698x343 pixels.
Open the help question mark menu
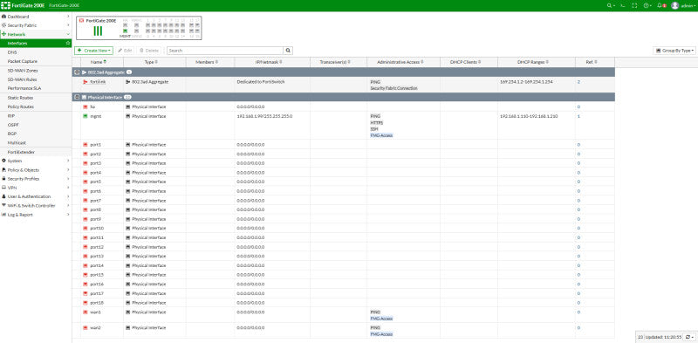tap(647, 5)
